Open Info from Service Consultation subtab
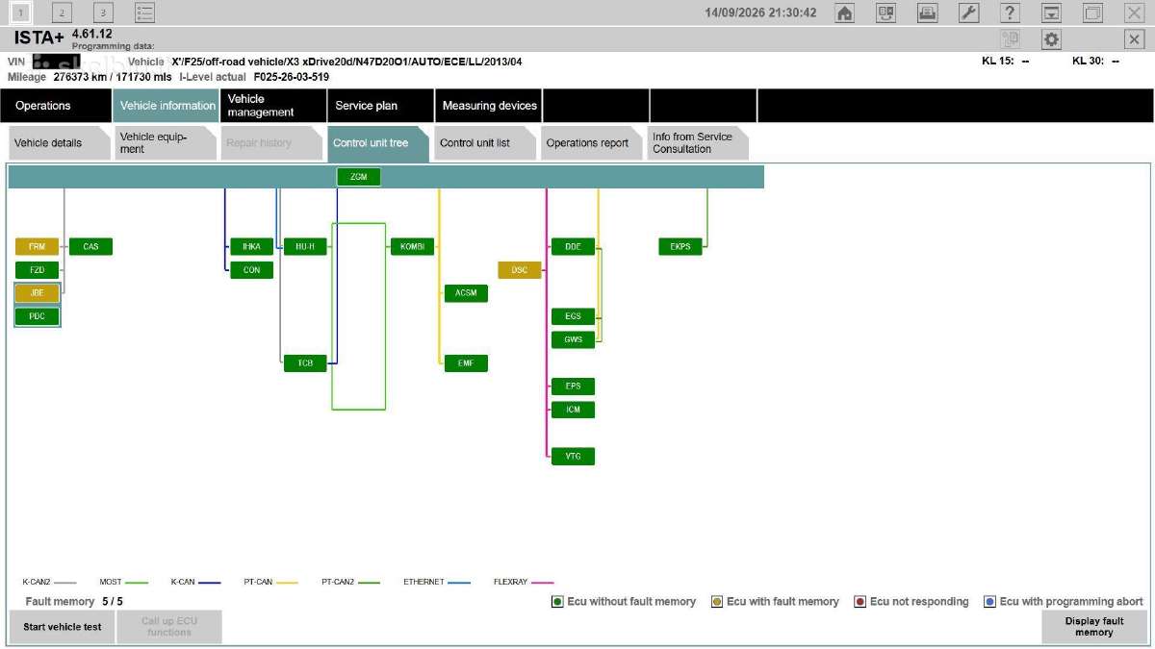Viewport: 1155px width, 649px height. pos(698,143)
